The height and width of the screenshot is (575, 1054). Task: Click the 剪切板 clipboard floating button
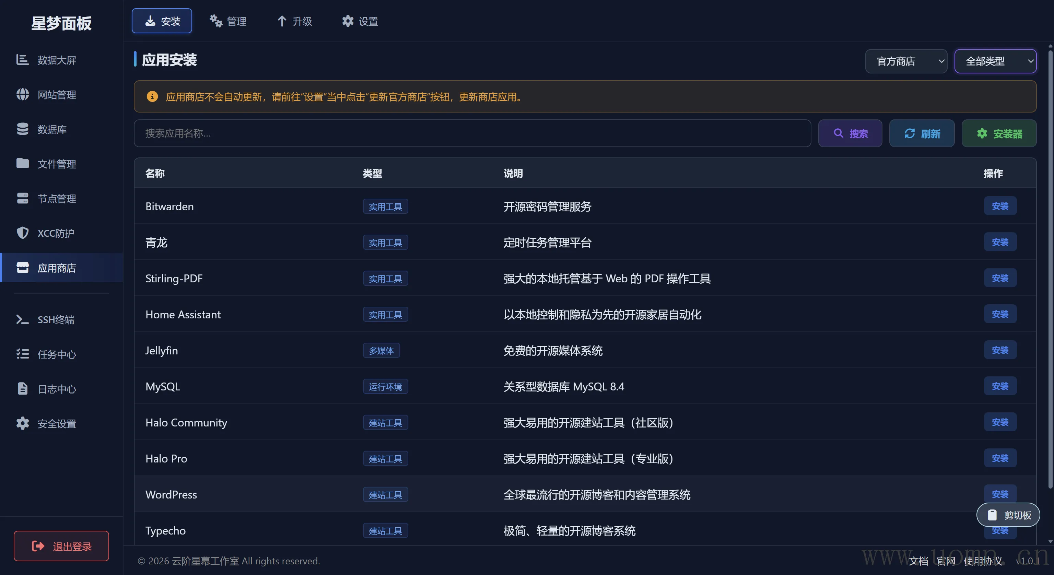[x=1008, y=515]
